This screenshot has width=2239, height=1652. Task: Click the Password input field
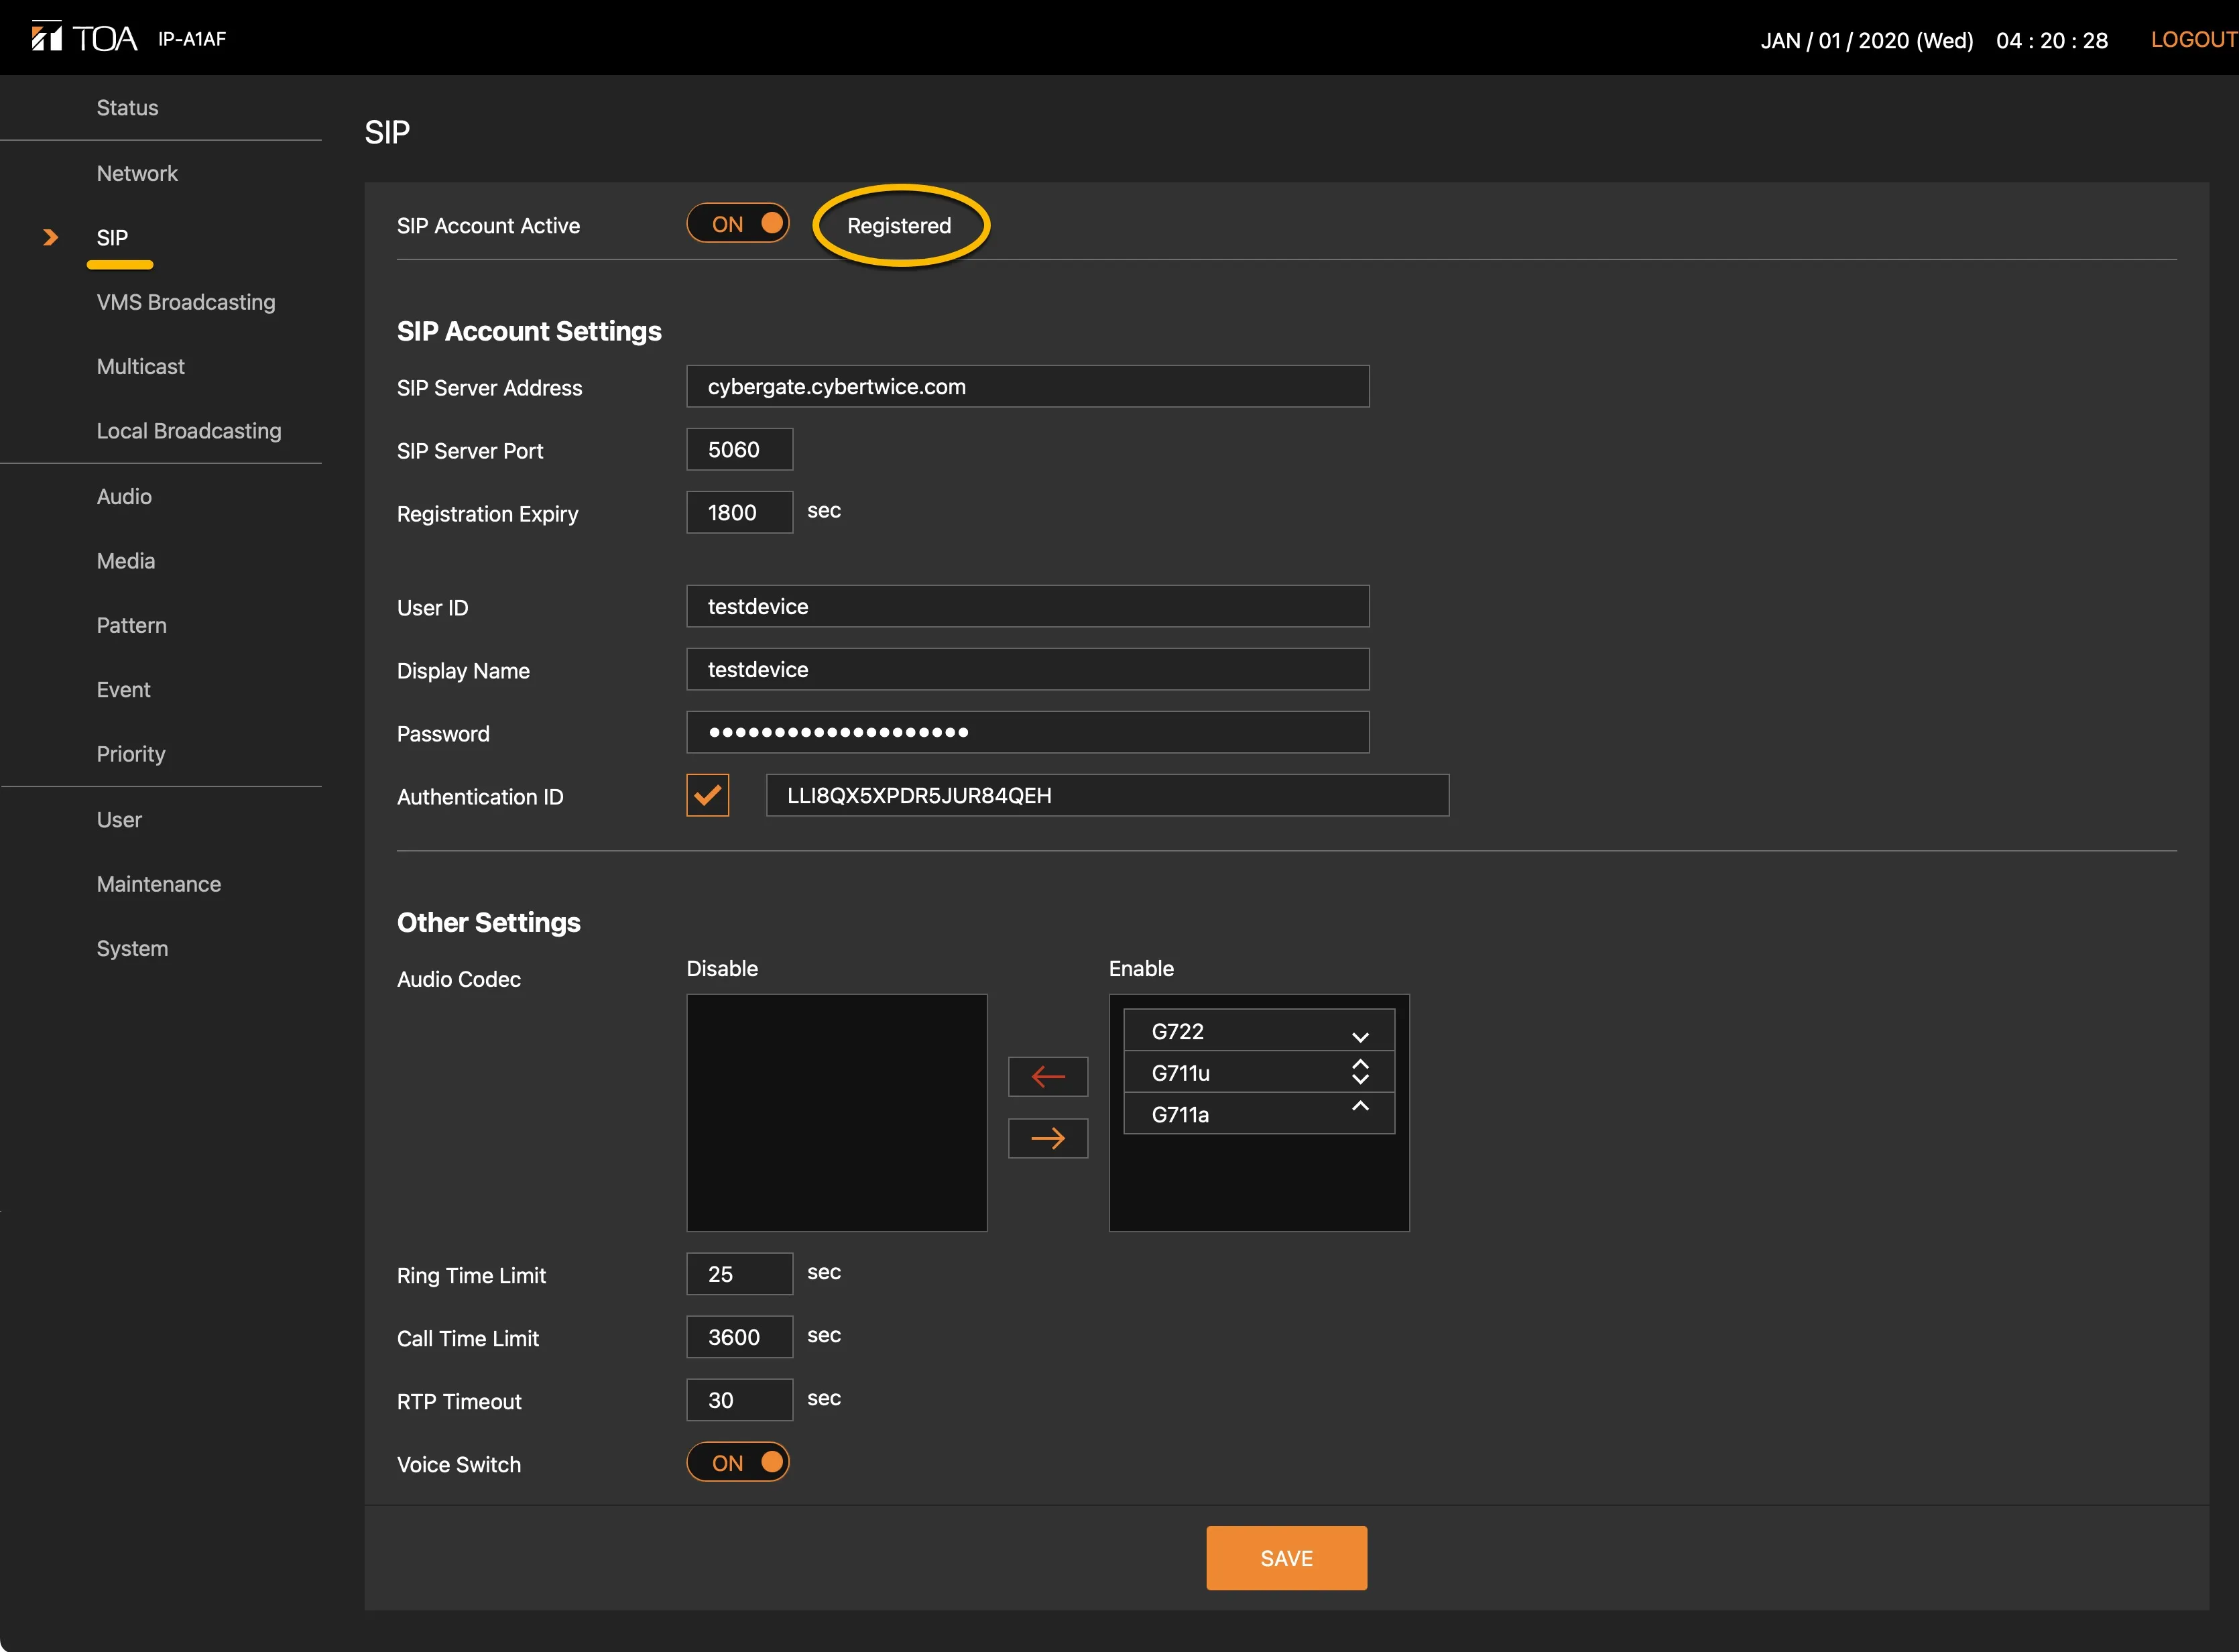tap(1027, 732)
